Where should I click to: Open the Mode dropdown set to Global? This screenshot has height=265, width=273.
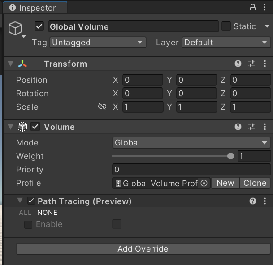(x=191, y=143)
